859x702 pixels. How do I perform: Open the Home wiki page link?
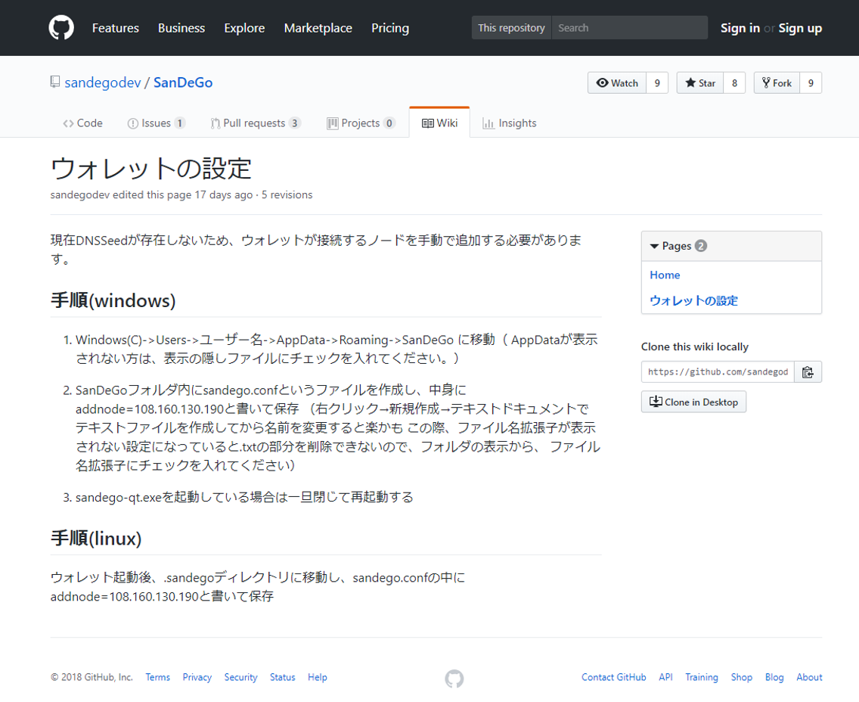point(665,275)
